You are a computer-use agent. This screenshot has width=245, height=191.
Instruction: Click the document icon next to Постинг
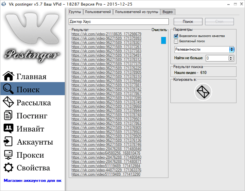tap(8, 115)
